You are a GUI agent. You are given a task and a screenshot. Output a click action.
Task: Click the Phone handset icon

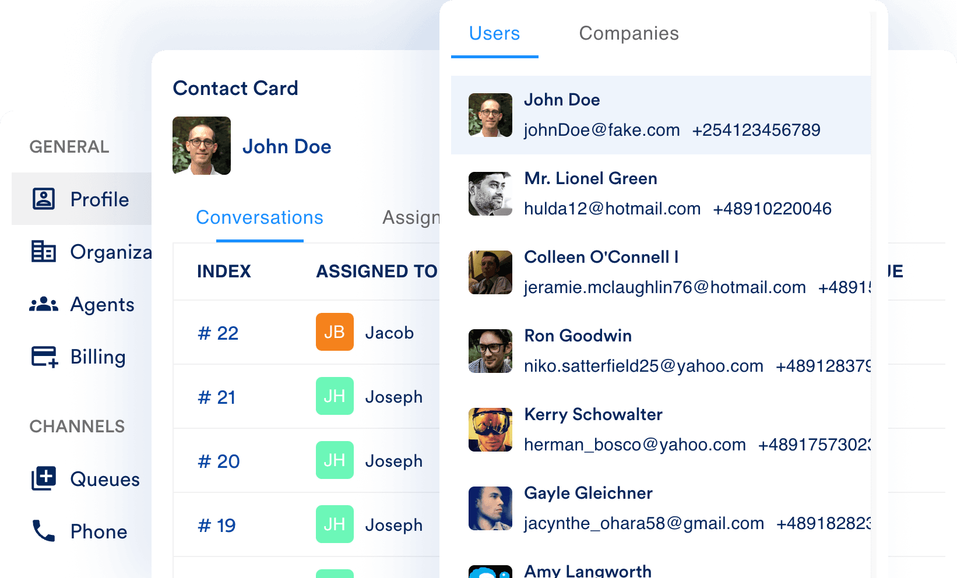click(x=44, y=531)
